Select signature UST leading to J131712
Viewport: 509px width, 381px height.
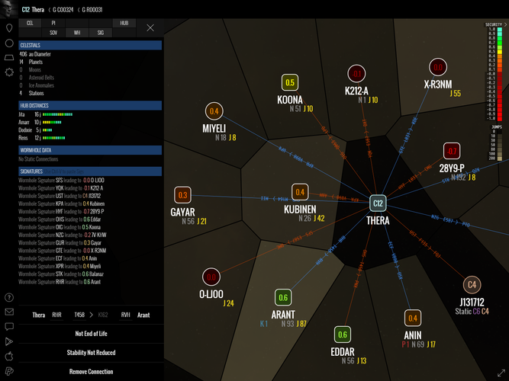(60, 196)
